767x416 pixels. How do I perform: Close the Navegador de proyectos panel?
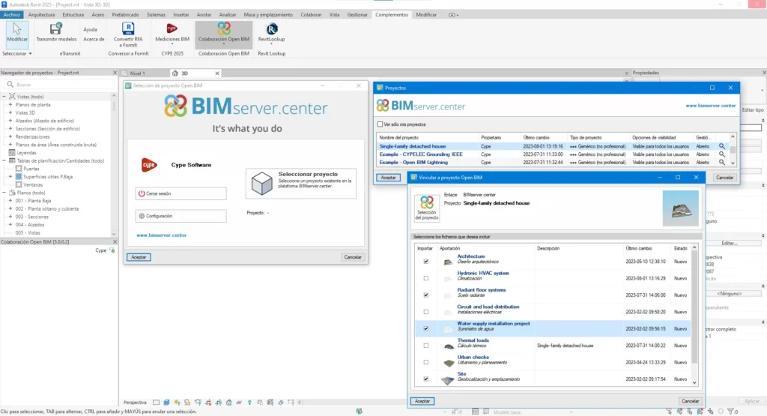point(115,73)
